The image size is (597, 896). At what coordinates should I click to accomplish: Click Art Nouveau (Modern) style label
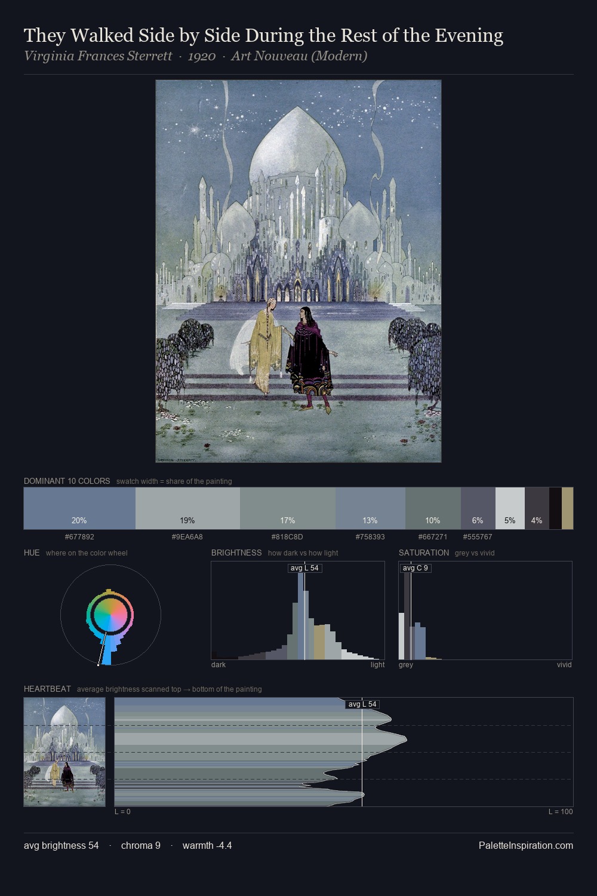click(299, 56)
